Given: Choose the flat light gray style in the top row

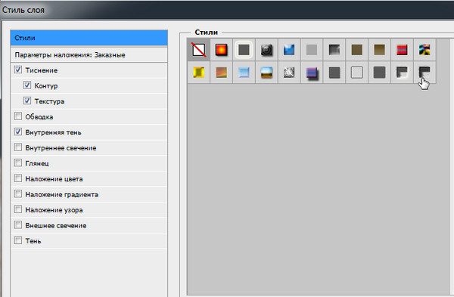Looking at the screenshot, I should pyautogui.click(x=312, y=50).
